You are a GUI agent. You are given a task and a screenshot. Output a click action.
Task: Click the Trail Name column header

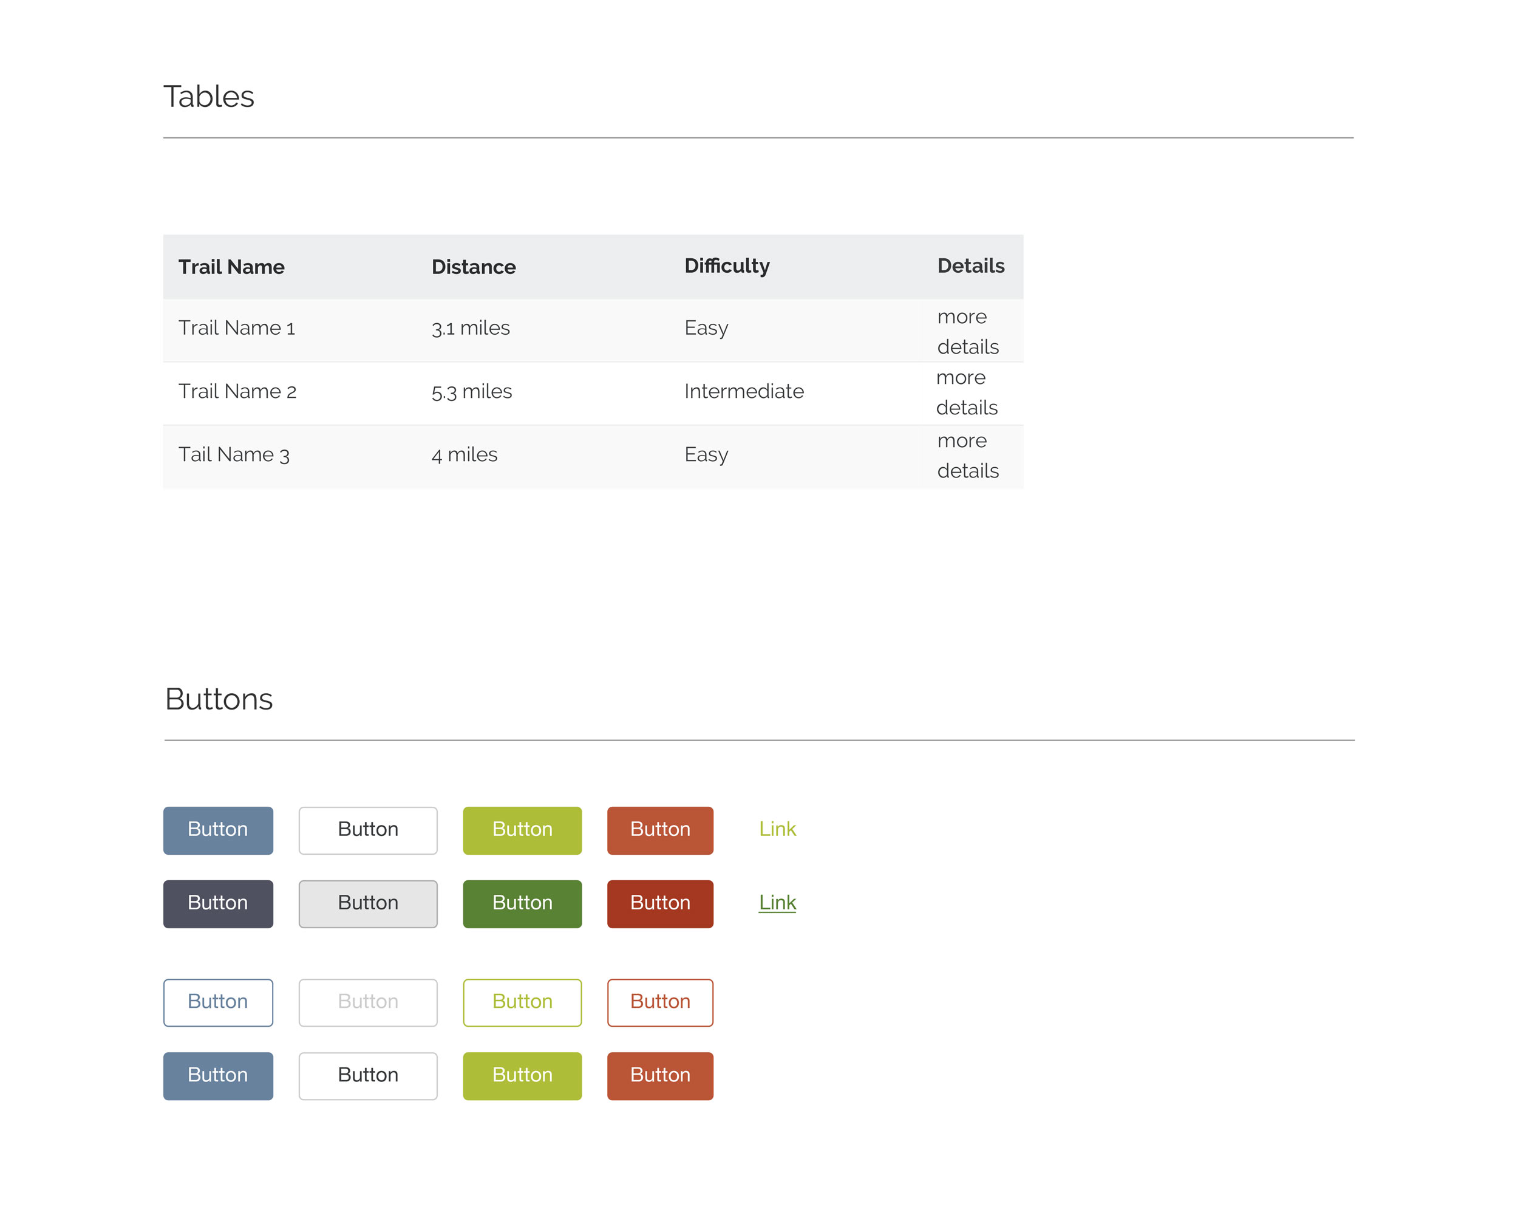pyautogui.click(x=231, y=267)
